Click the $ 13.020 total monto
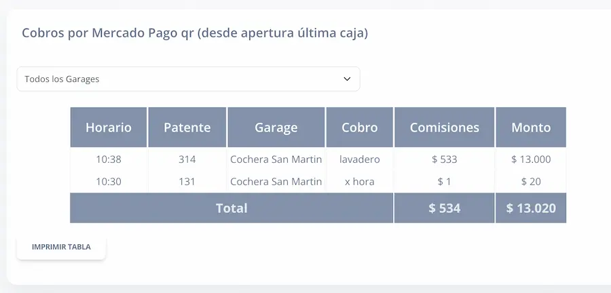The width and height of the screenshot is (611, 293). (531, 208)
